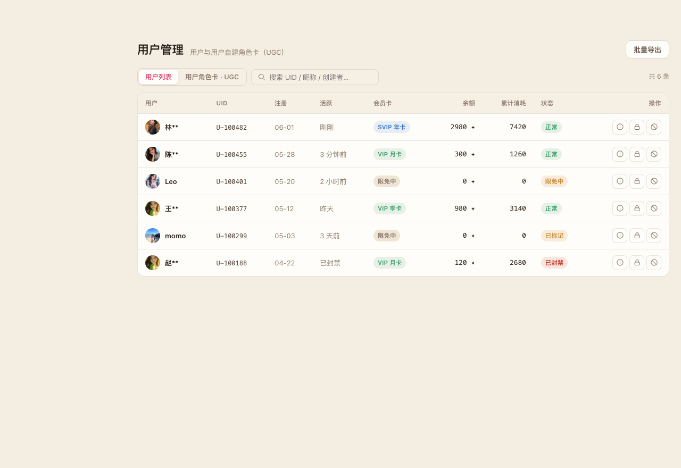Screen dimensions: 681x468
Task: Click the 批量导出 button
Action: coord(647,49)
